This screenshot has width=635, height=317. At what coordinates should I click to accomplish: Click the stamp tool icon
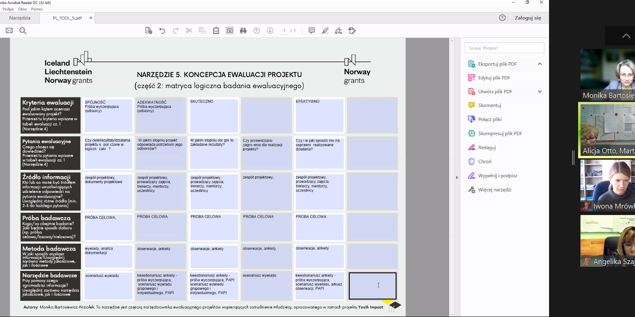pyautogui.click(x=352, y=31)
